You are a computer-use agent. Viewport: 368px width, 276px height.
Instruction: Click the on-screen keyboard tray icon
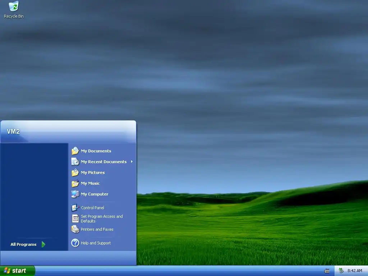pos(327,271)
